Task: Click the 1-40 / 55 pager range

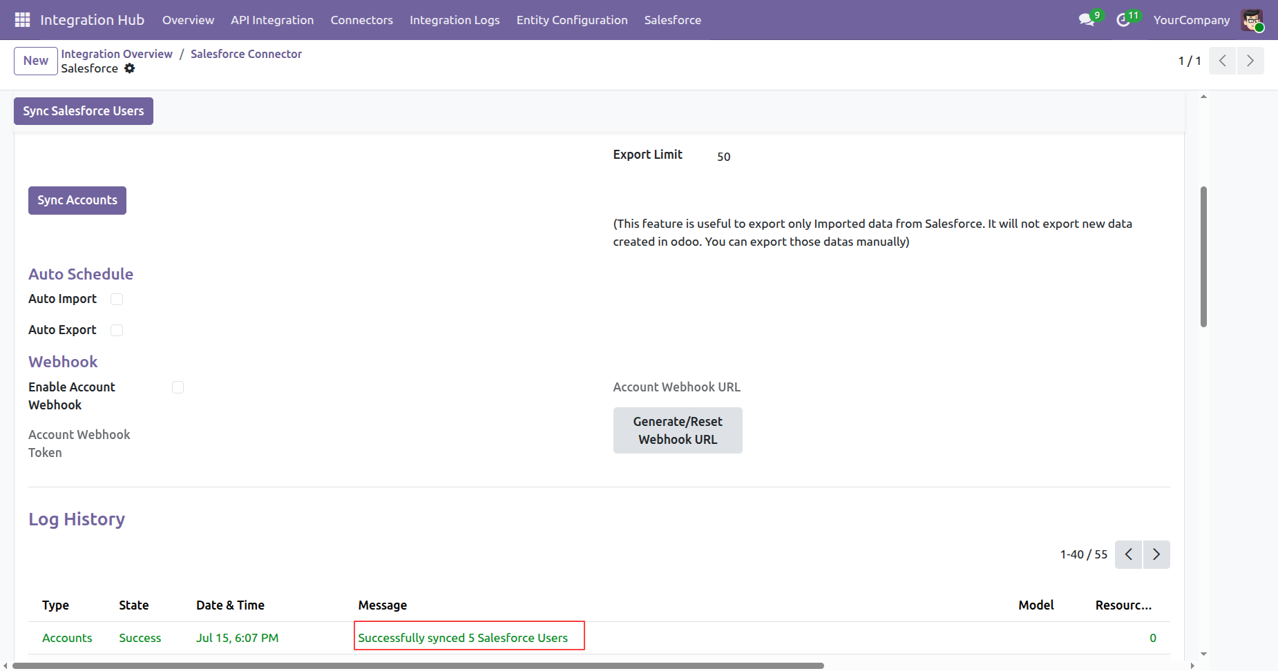Action: pos(1084,554)
